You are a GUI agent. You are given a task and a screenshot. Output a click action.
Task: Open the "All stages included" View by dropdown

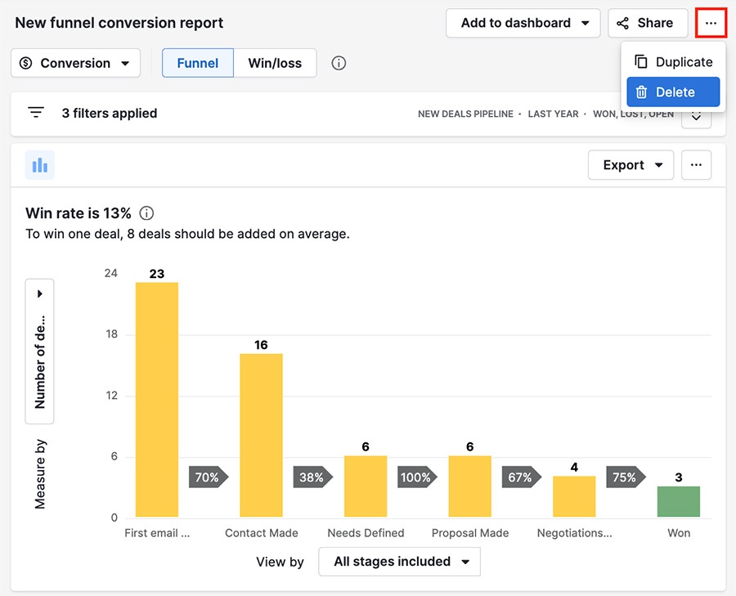399,562
